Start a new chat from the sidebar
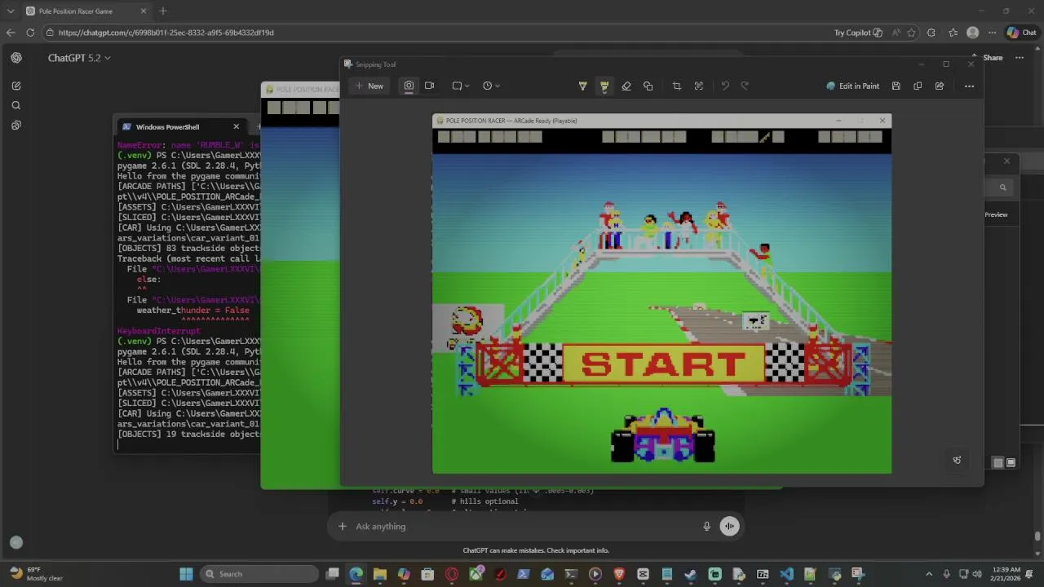The image size is (1044, 587). (16, 86)
